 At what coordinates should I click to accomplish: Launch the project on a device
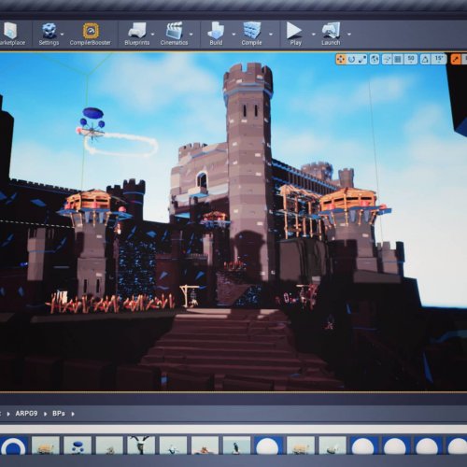click(331, 34)
